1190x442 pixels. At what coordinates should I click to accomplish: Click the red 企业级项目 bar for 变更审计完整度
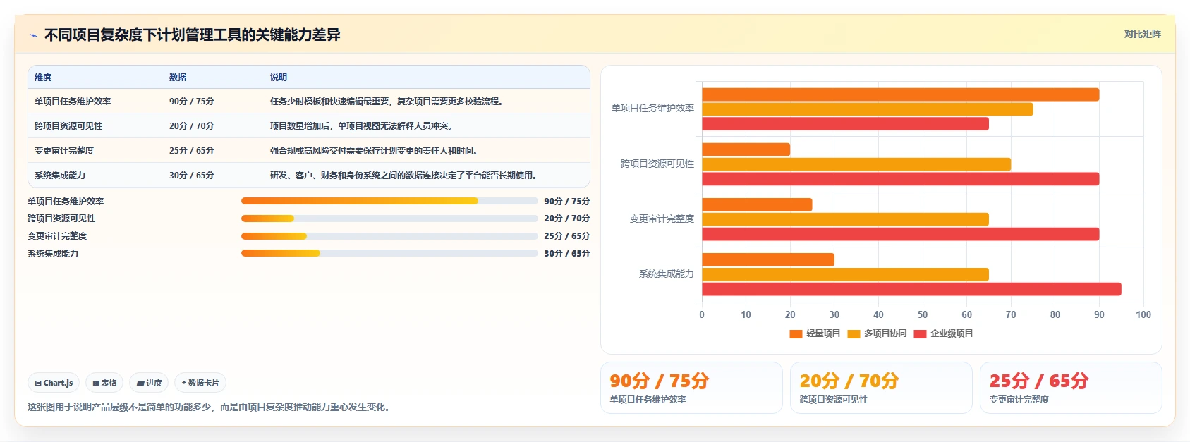pos(900,234)
